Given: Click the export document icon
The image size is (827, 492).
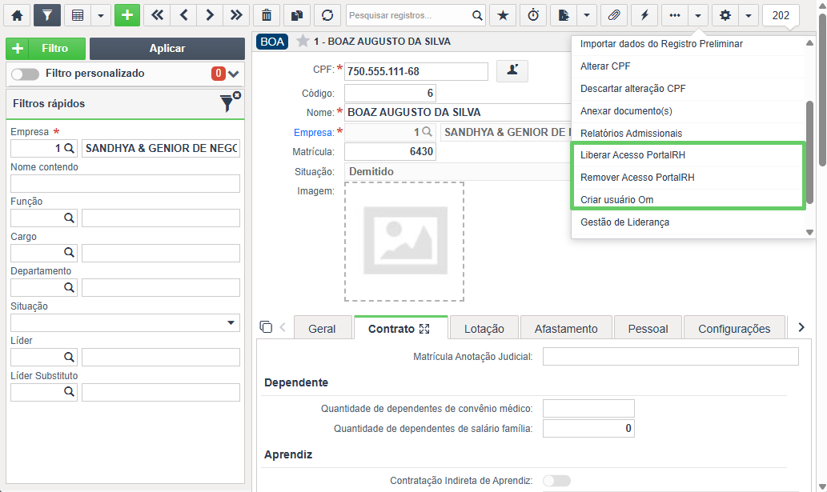Looking at the screenshot, I should pos(564,15).
